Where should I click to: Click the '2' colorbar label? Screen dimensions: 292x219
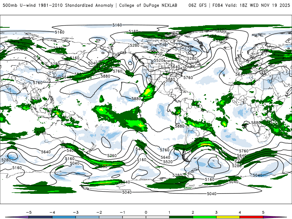tap(193, 212)
